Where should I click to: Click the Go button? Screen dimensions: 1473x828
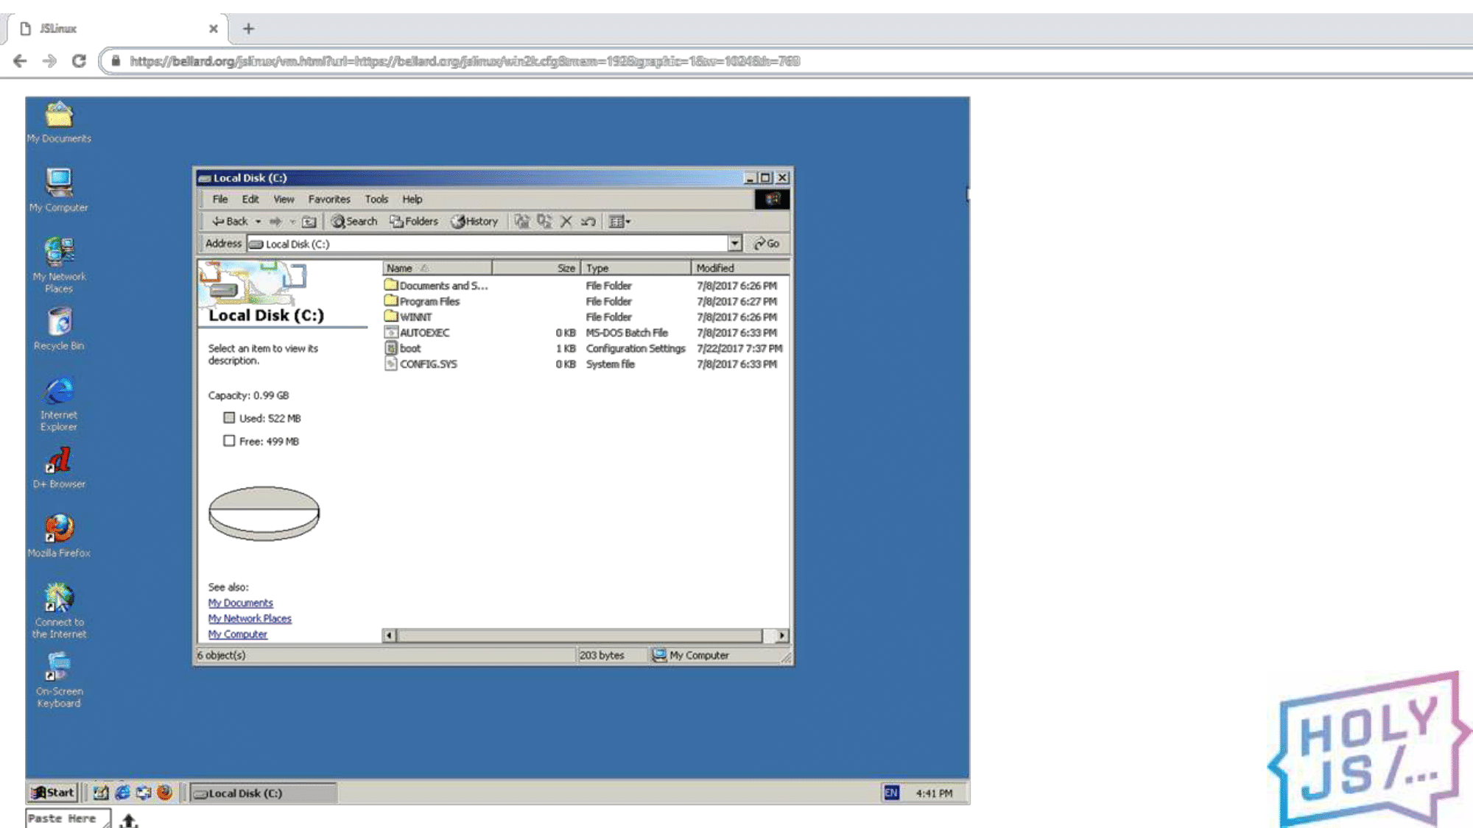767,244
